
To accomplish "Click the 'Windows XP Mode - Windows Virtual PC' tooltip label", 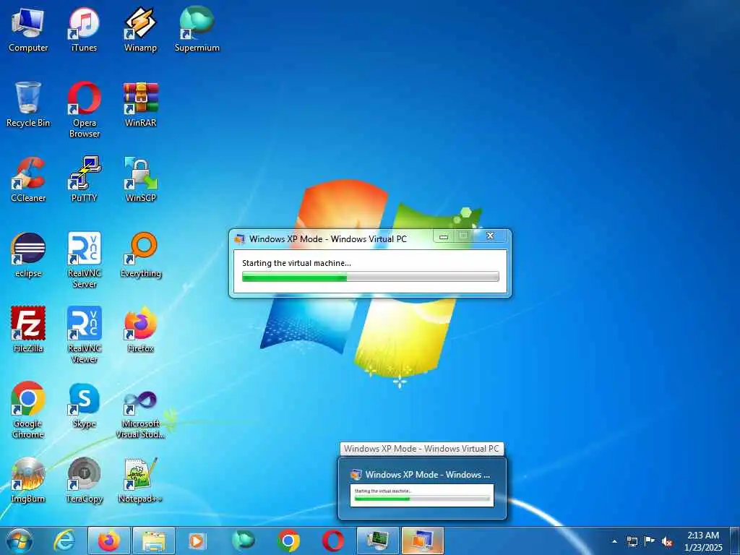I will click(421, 448).
